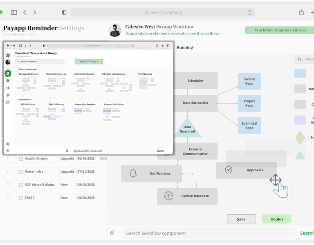The image size is (314, 245).
Task: Open the share menu in the main window toolbar
Action: click(301, 12)
